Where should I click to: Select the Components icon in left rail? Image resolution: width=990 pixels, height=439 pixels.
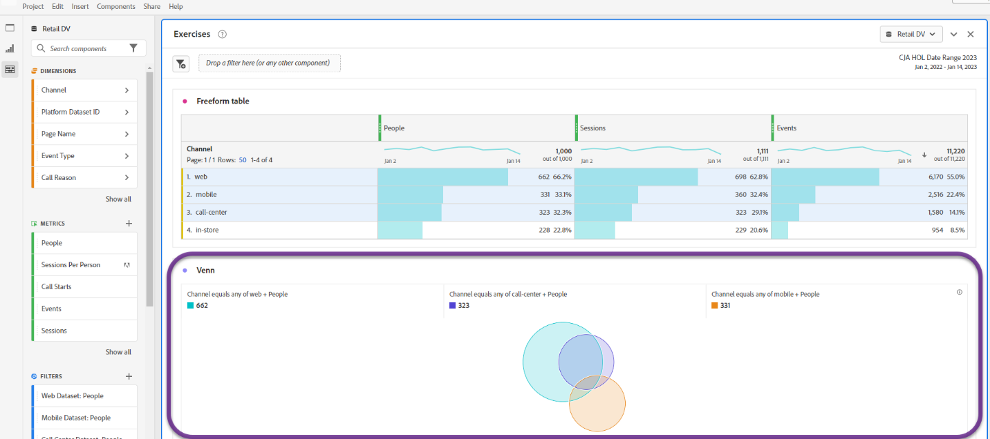10,70
